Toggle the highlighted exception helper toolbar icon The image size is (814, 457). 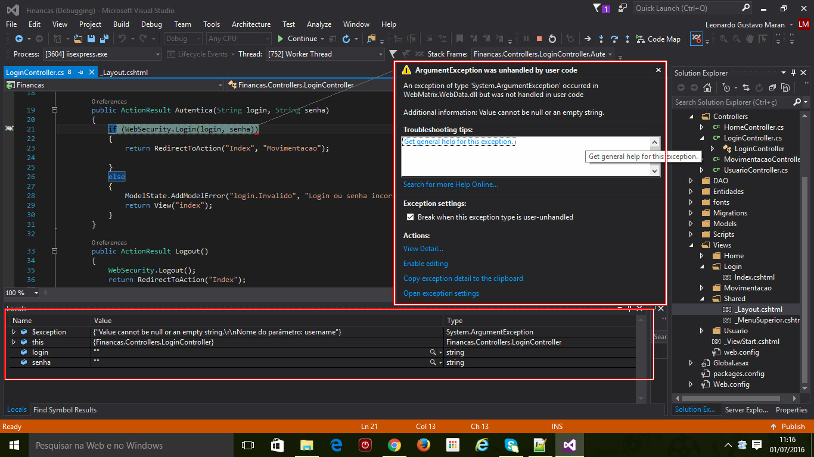(697, 39)
